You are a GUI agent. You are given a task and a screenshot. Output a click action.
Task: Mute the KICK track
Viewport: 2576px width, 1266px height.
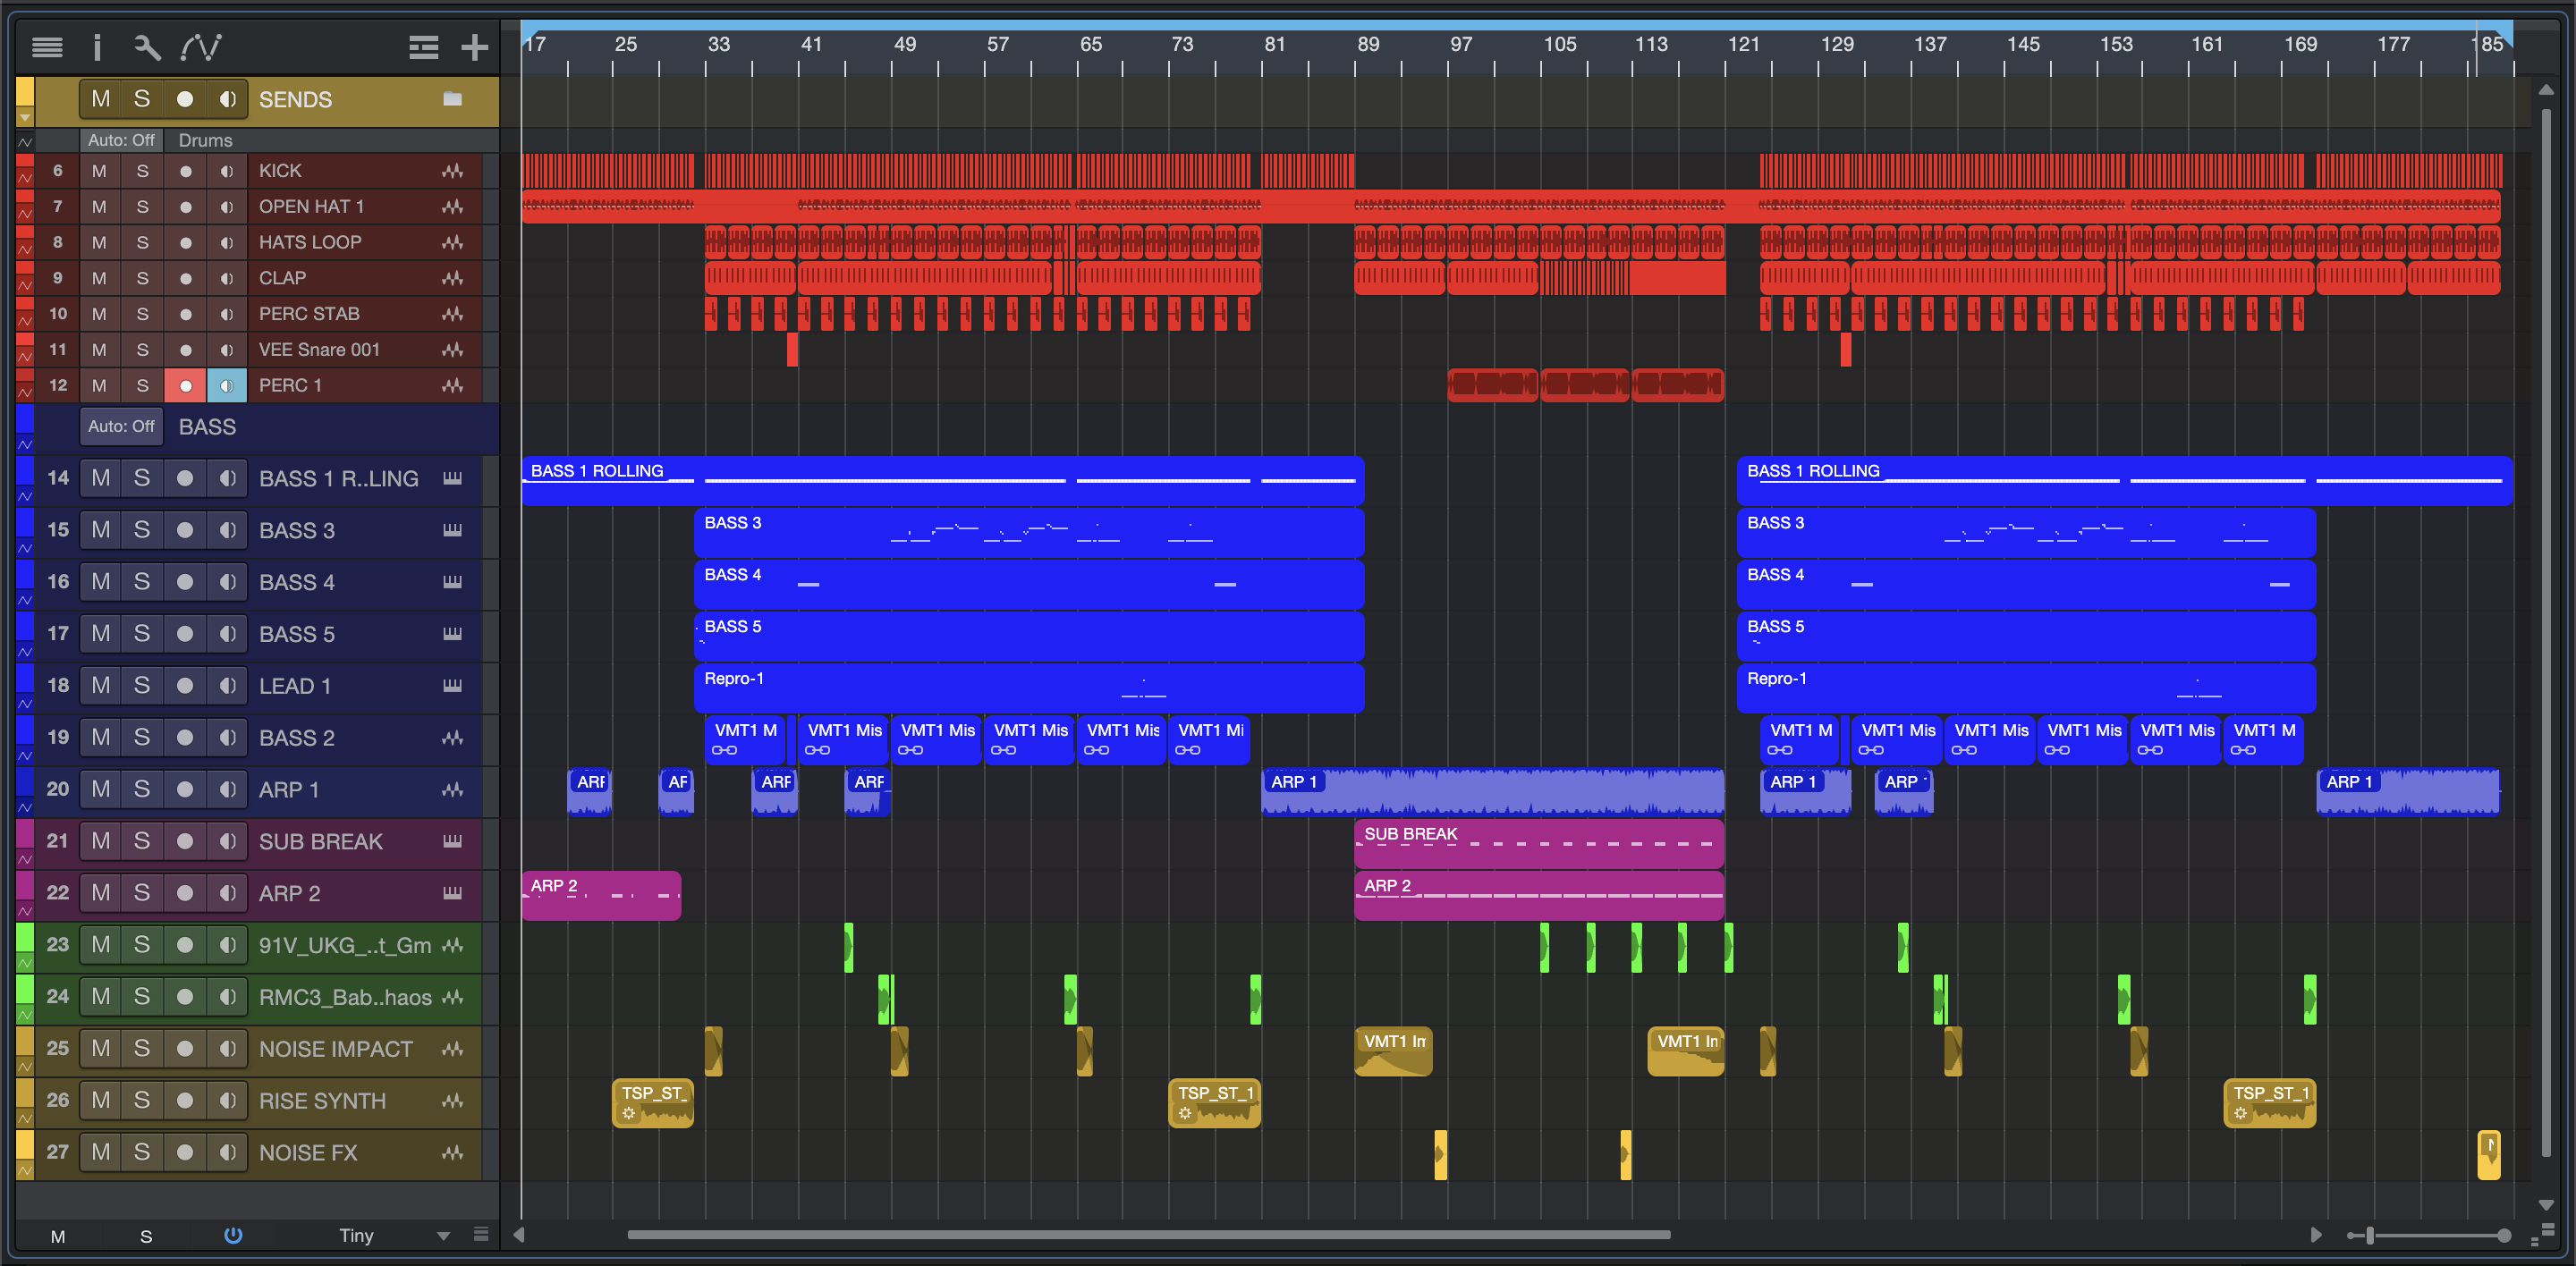pyautogui.click(x=99, y=171)
